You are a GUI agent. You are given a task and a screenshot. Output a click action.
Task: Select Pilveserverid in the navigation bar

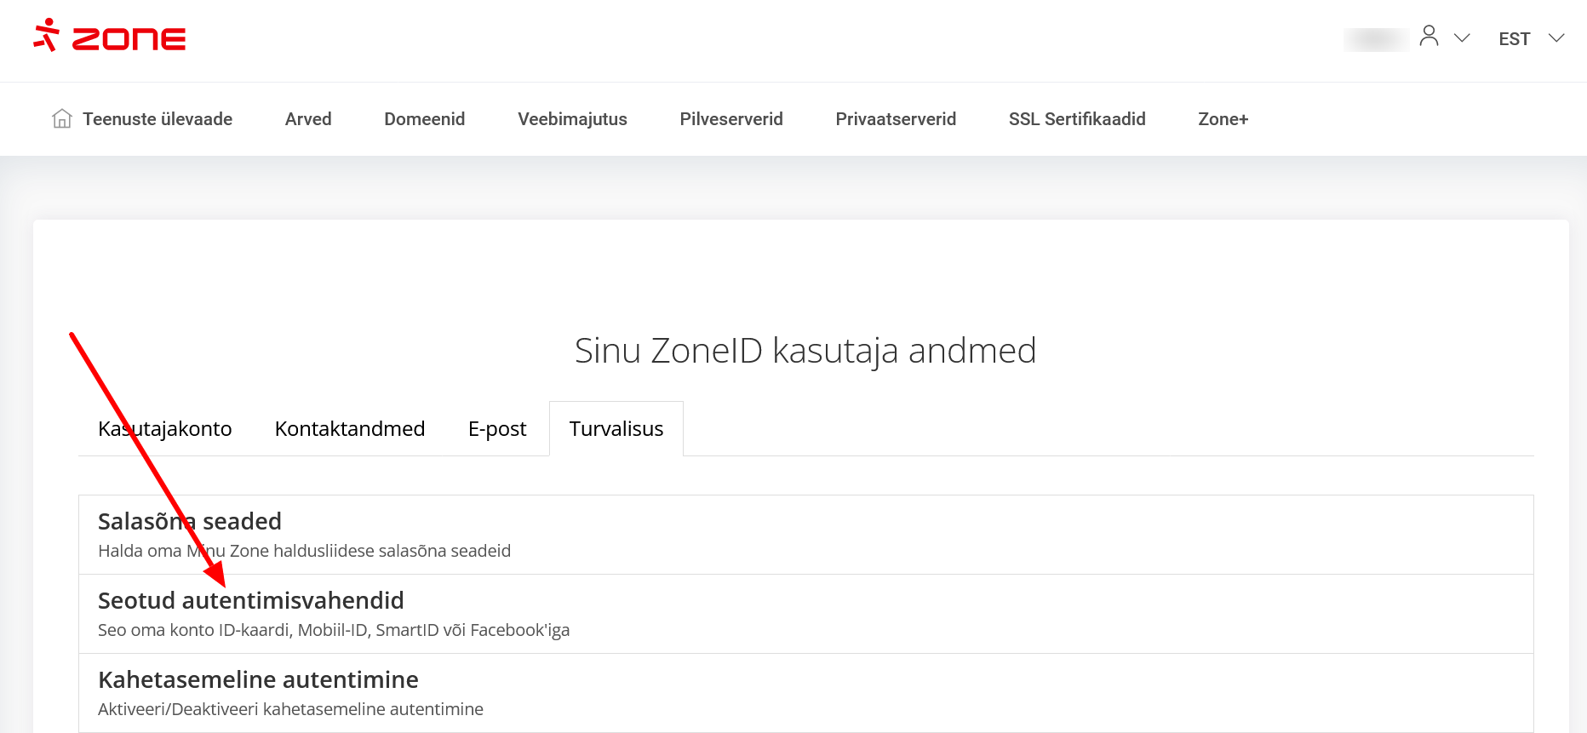click(730, 119)
